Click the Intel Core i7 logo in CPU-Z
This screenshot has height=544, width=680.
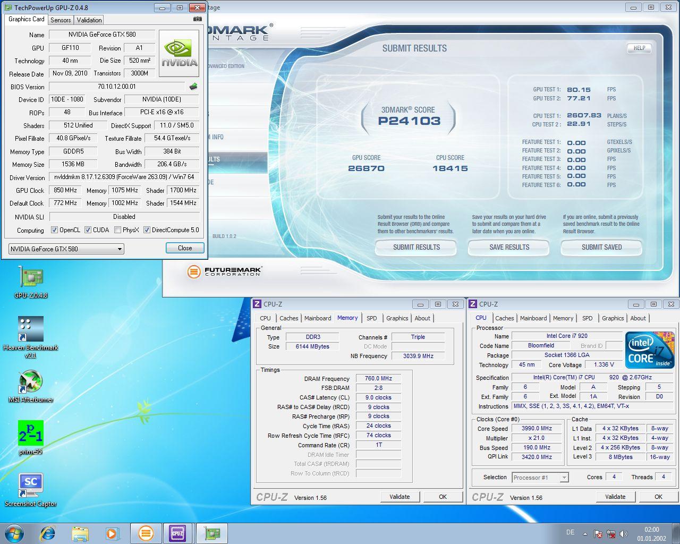pyautogui.click(x=650, y=350)
